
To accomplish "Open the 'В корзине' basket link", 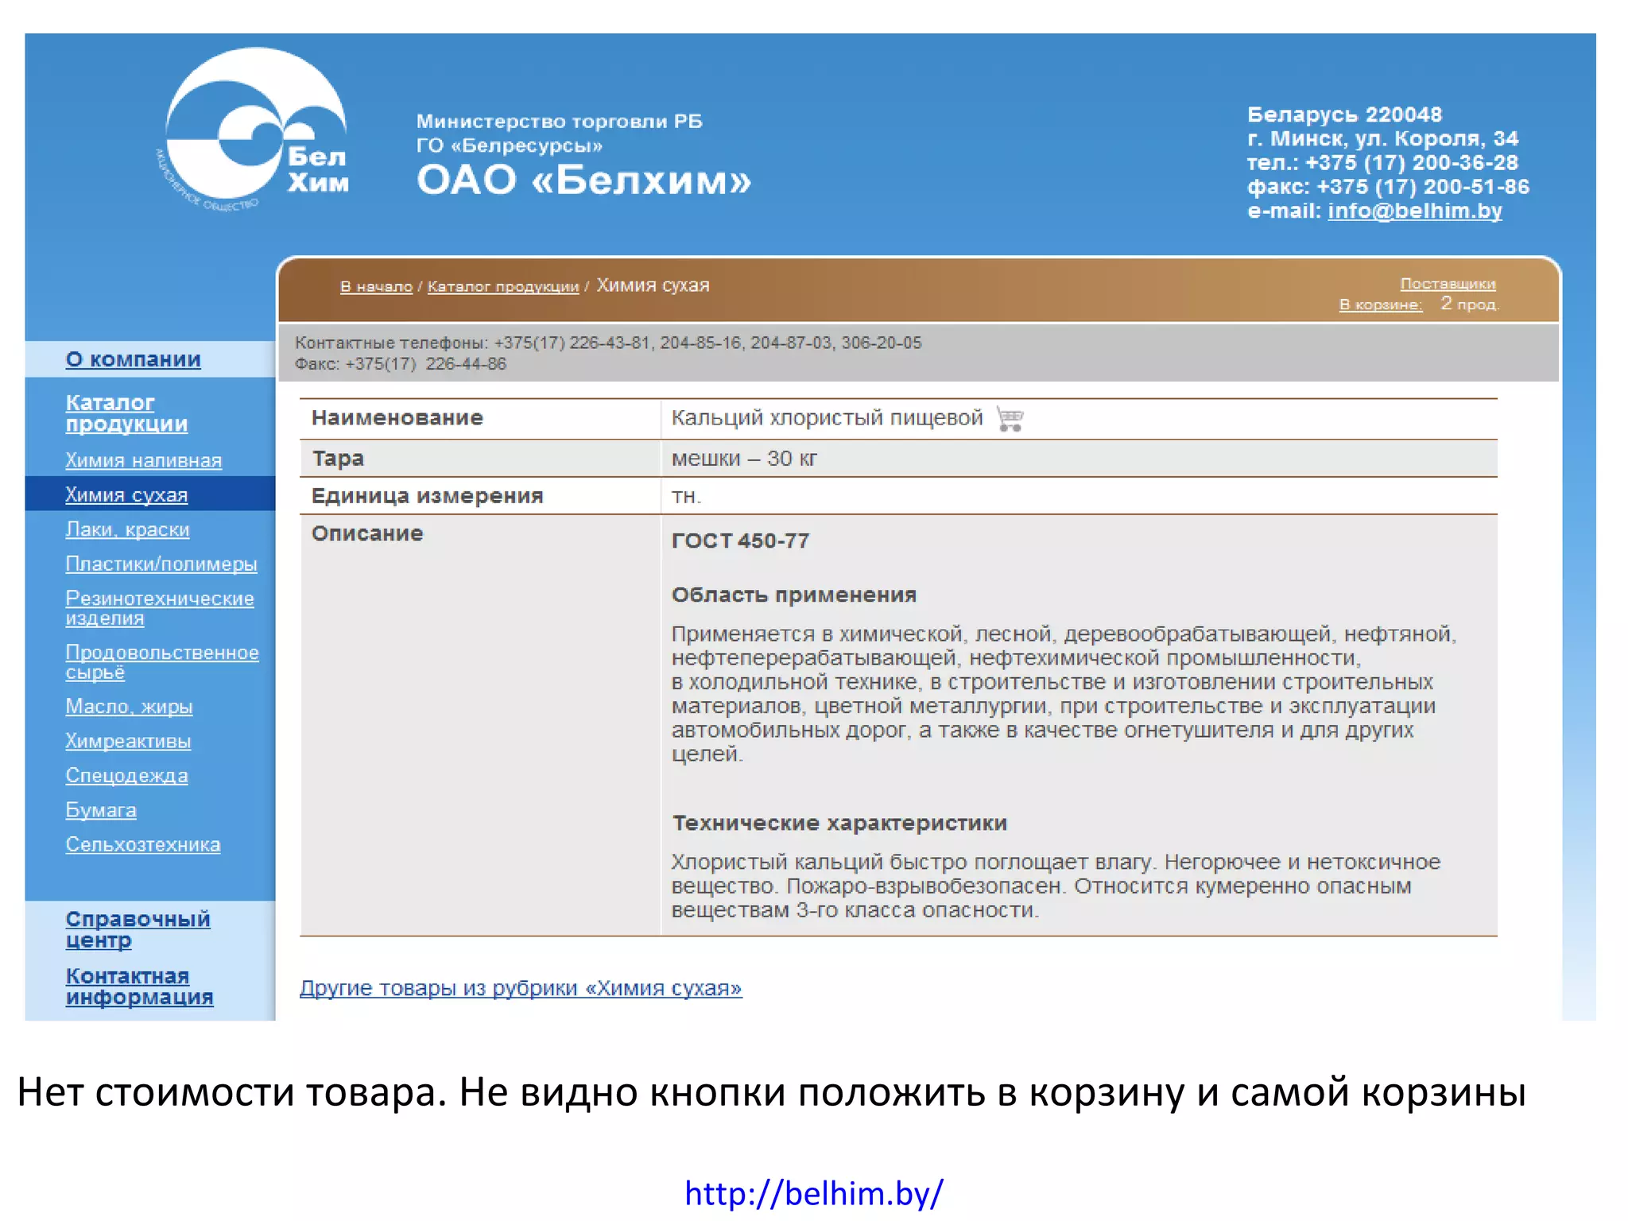I will tap(1380, 304).
